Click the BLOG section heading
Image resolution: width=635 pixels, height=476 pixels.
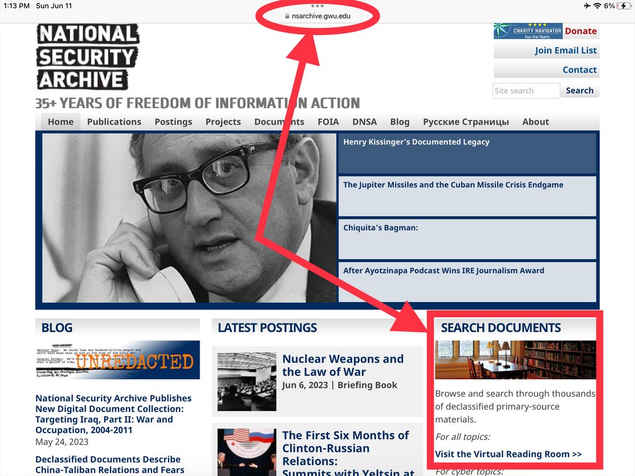pyautogui.click(x=57, y=327)
